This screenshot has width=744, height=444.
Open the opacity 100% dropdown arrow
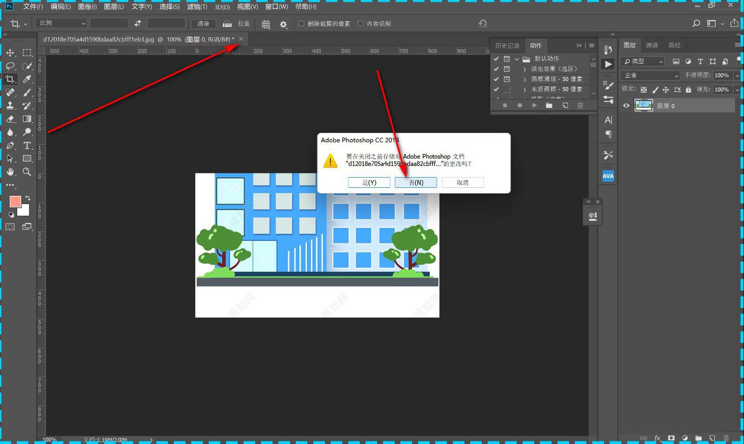(737, 75)
